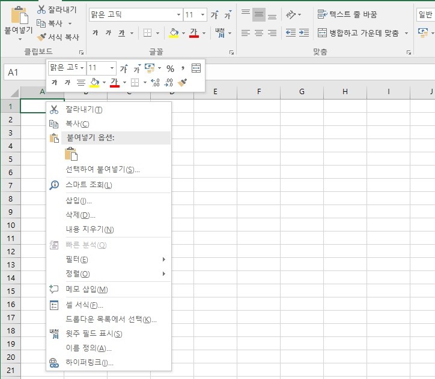Screen dimensions: 435x379
Task: Increase decimal places in mini toolbar
Action: [x=155, y=82]
